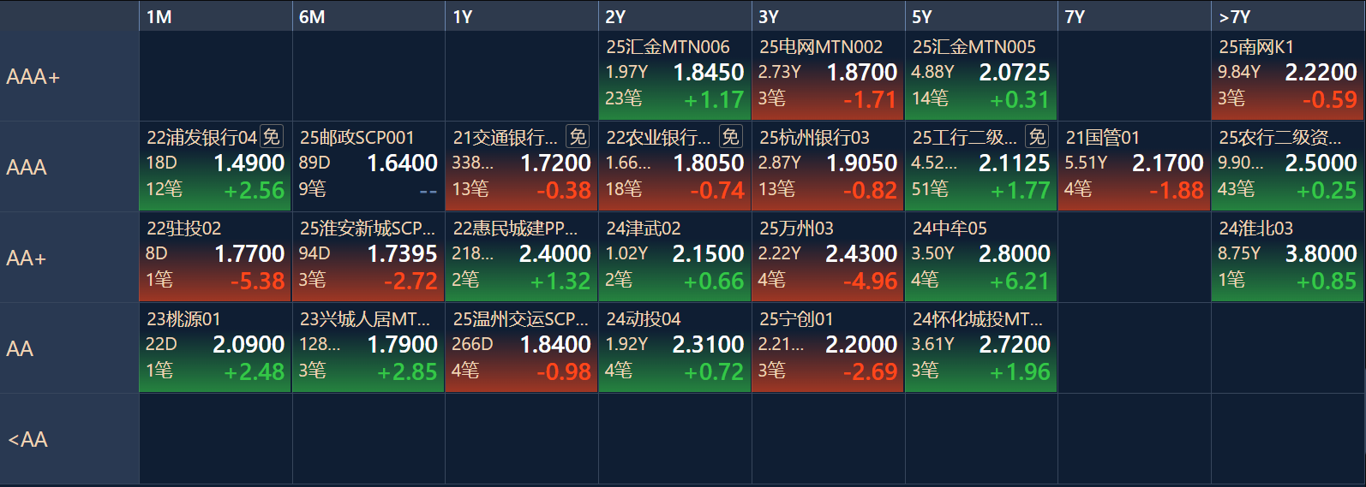This screenshot has height=487, width=1366.
Task: Click the 免 badge on 21交通银行 cell
Action: [578, 137]
